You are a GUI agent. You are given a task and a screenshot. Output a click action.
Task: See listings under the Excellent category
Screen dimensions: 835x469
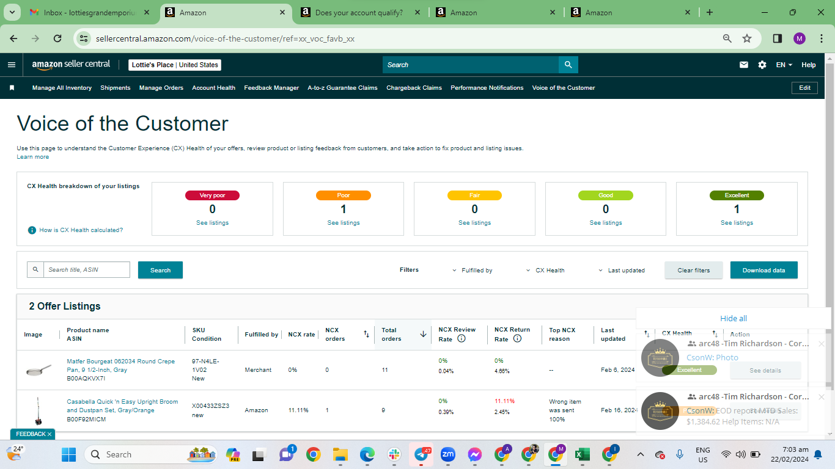pyautogui.click(x=737, y=223)
